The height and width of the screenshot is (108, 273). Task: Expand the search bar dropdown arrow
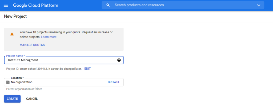click(x=258, y=5)
